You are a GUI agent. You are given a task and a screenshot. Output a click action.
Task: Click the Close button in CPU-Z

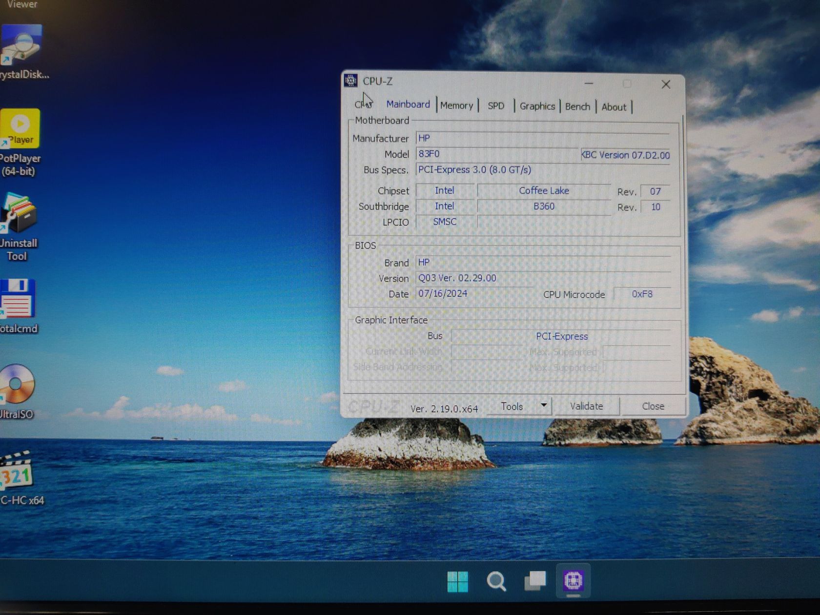[x=653, y=406]
